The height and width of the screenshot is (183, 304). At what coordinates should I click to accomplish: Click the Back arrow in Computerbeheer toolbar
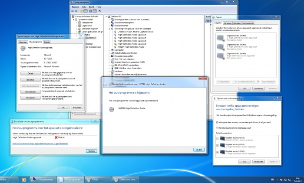coord(73,11)
